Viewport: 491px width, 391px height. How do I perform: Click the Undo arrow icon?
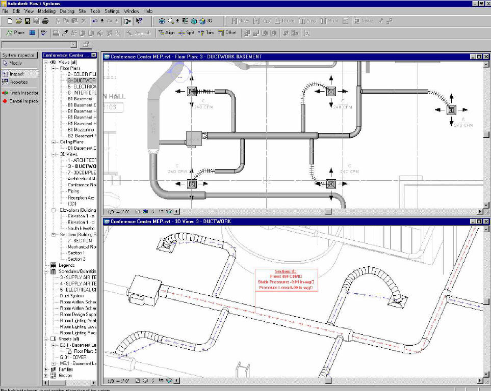coord(95,21)
